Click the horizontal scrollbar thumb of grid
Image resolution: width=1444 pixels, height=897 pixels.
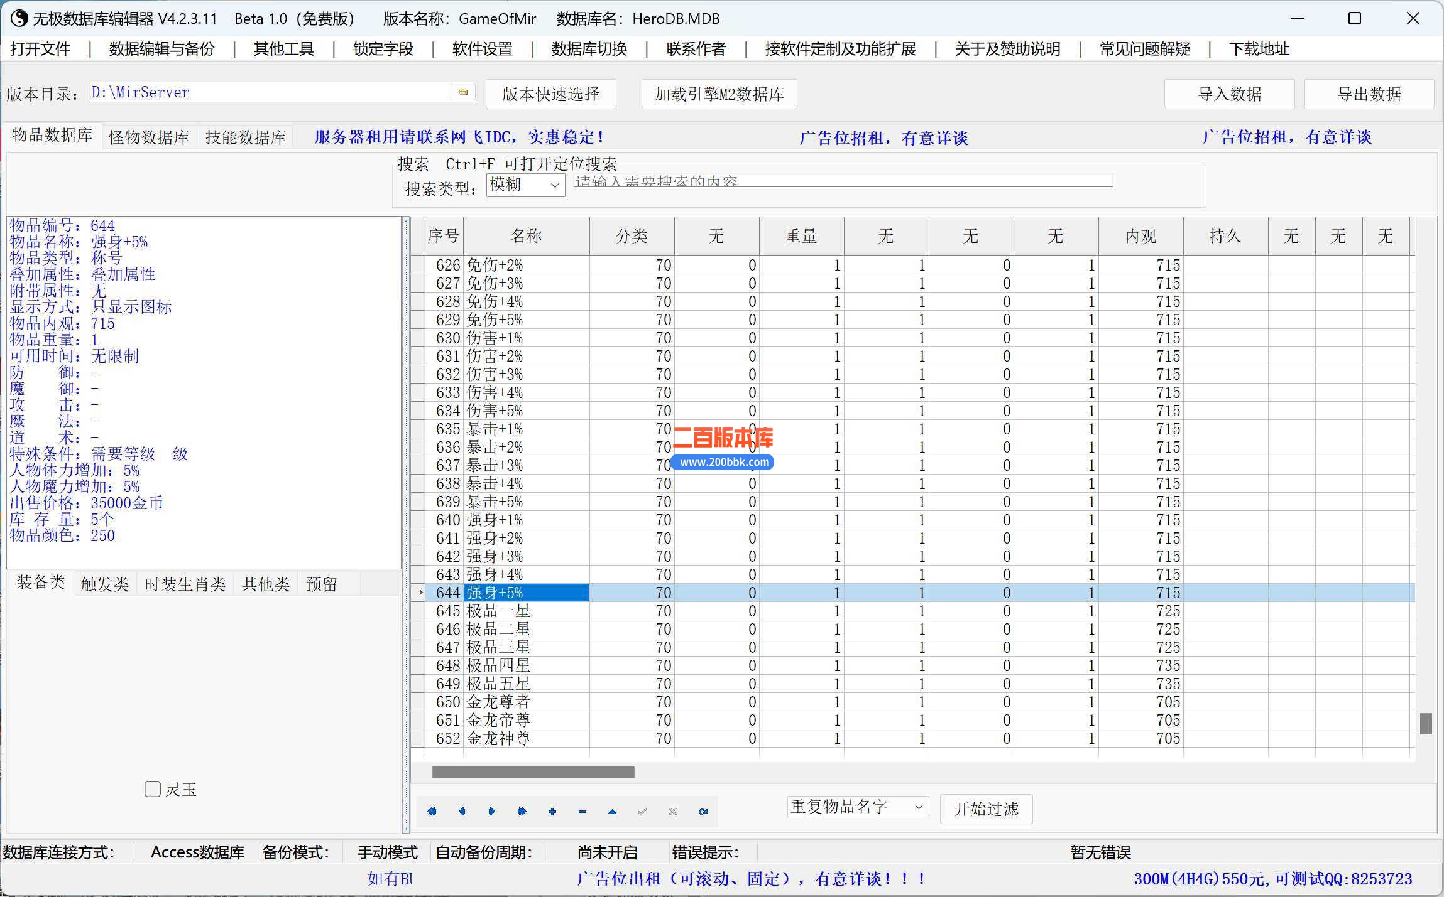533,772
